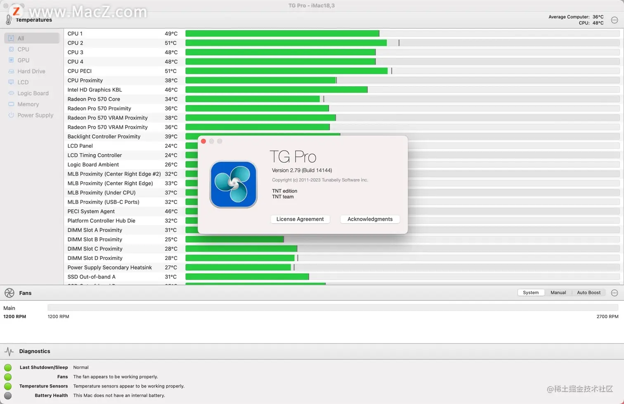Click the All category icon
Image resolution: width=624 pixels, height=404 pixels.
pos(11,38)
